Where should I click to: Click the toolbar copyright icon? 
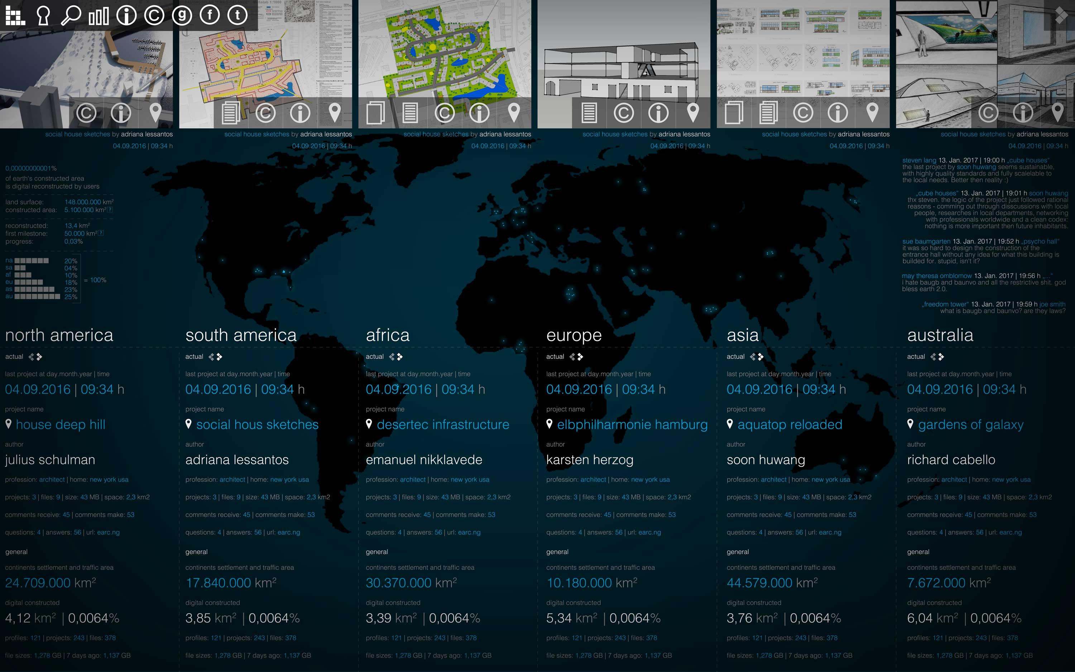click(154, 15)
